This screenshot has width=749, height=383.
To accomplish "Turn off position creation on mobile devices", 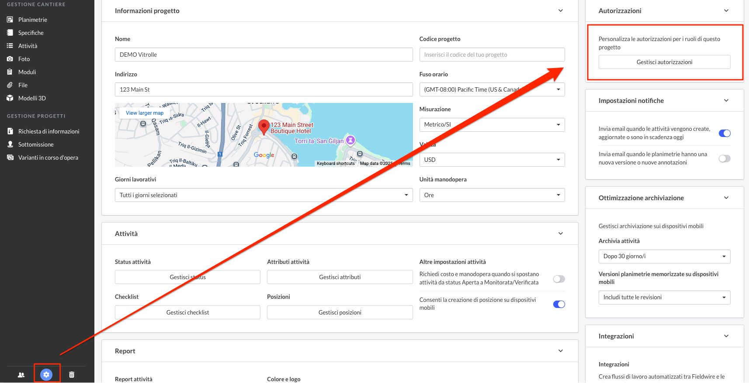I will click(x=558, y=304).
